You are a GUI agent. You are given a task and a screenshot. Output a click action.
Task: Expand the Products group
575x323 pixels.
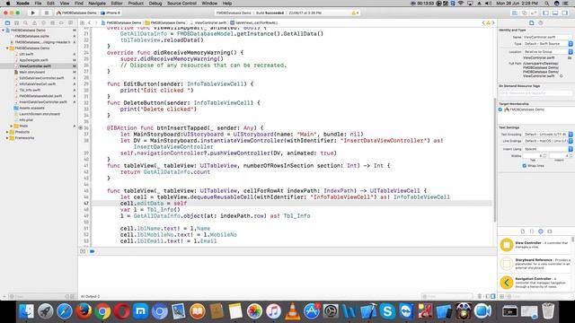click(7, 132)
